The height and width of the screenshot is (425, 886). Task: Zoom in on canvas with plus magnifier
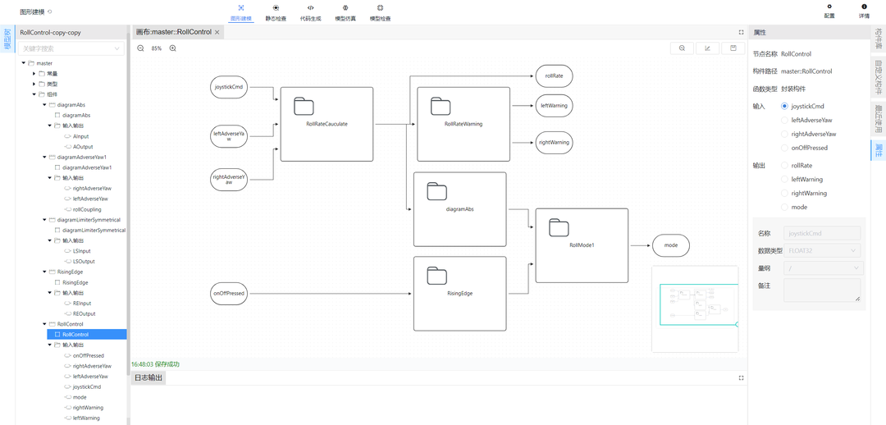(x=173, y=48)
